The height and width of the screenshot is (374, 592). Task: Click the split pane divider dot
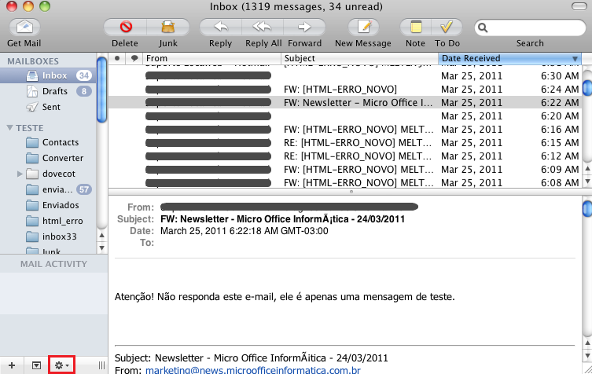tap(351, 192)
